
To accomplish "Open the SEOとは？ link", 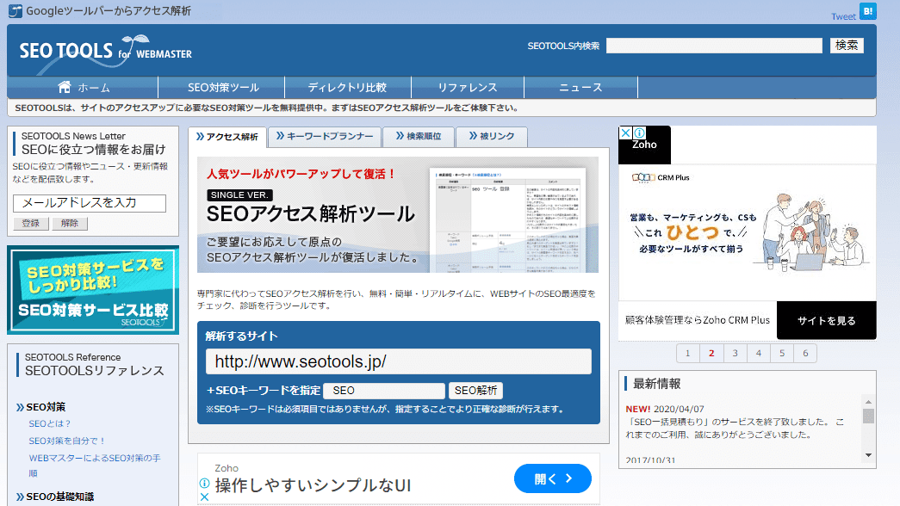I will point(49,424).
